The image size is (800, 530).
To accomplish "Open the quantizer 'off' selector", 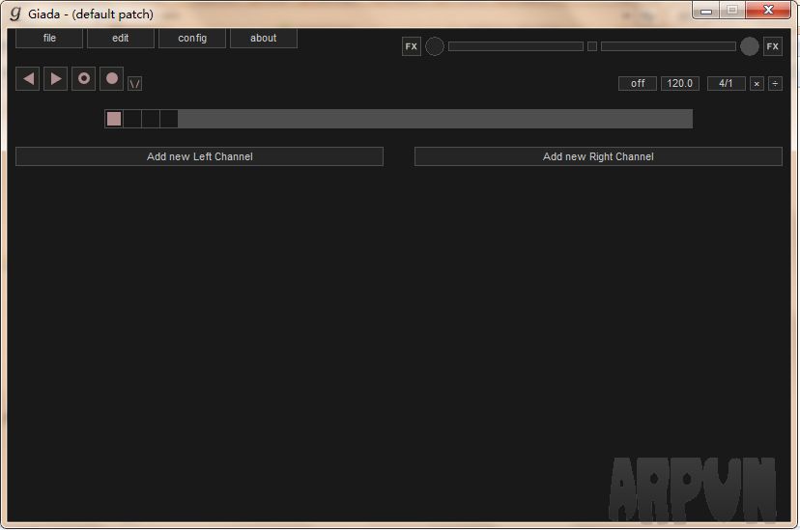I will click(638, 84).
